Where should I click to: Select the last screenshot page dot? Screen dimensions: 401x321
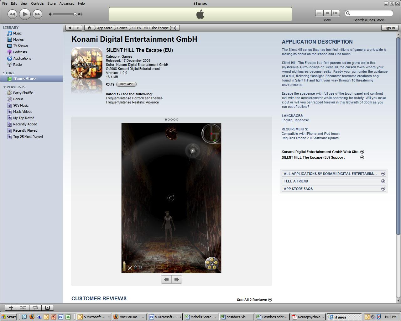(177, 119)
